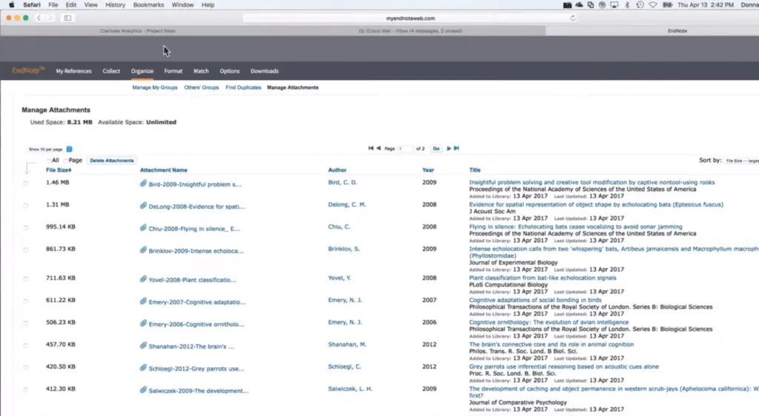Open the My References tab
759x416 pixels.
pyautogui.click(x=73, y=71)
